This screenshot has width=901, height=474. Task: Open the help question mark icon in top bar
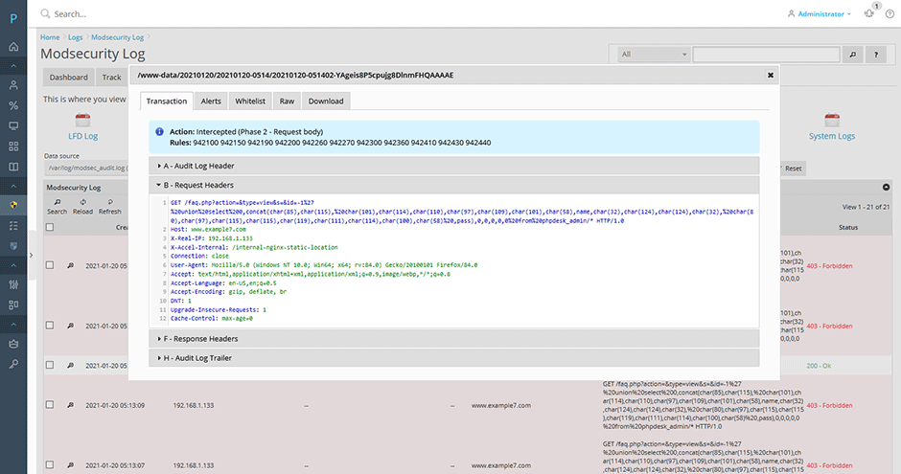click(x=889, y=13)
